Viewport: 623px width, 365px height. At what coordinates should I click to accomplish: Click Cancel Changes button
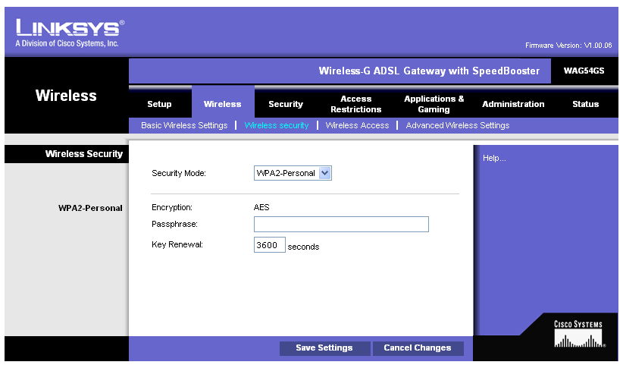(418, 348)
